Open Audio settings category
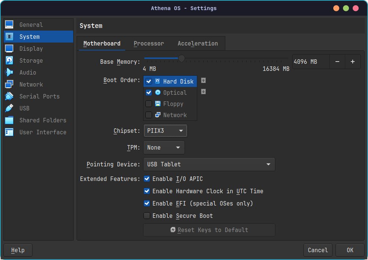This screenshot has height=260, width=368. [38, 72]
